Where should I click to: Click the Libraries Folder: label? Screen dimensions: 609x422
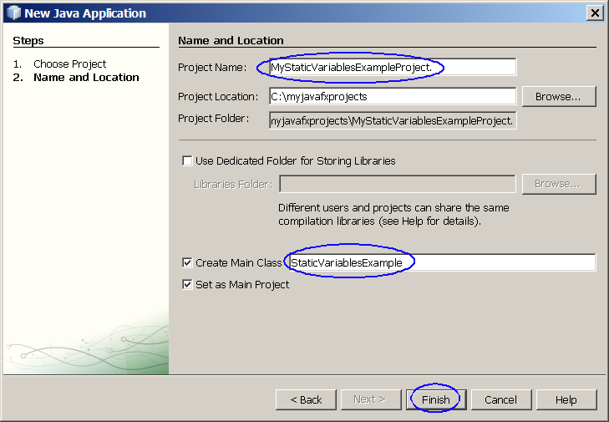click(233, 184)
